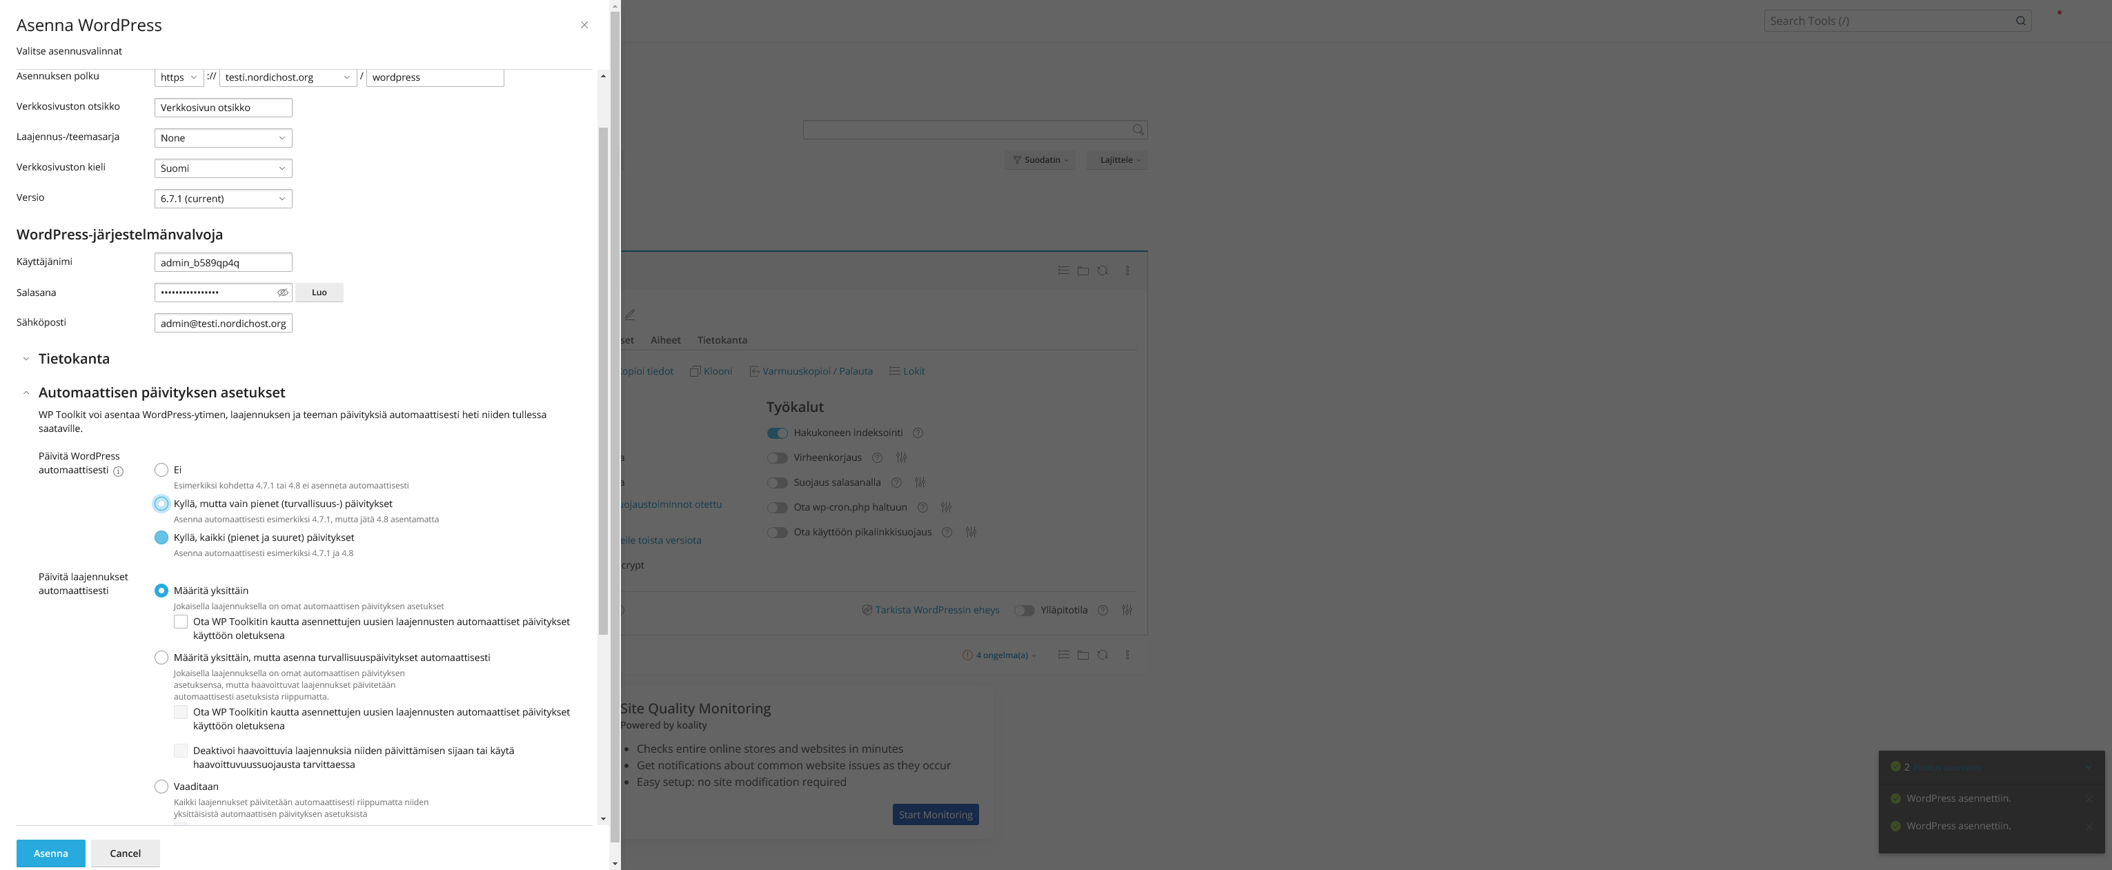
Task: Turn on the Ylläpitotila toggle
Action: 1024,610
